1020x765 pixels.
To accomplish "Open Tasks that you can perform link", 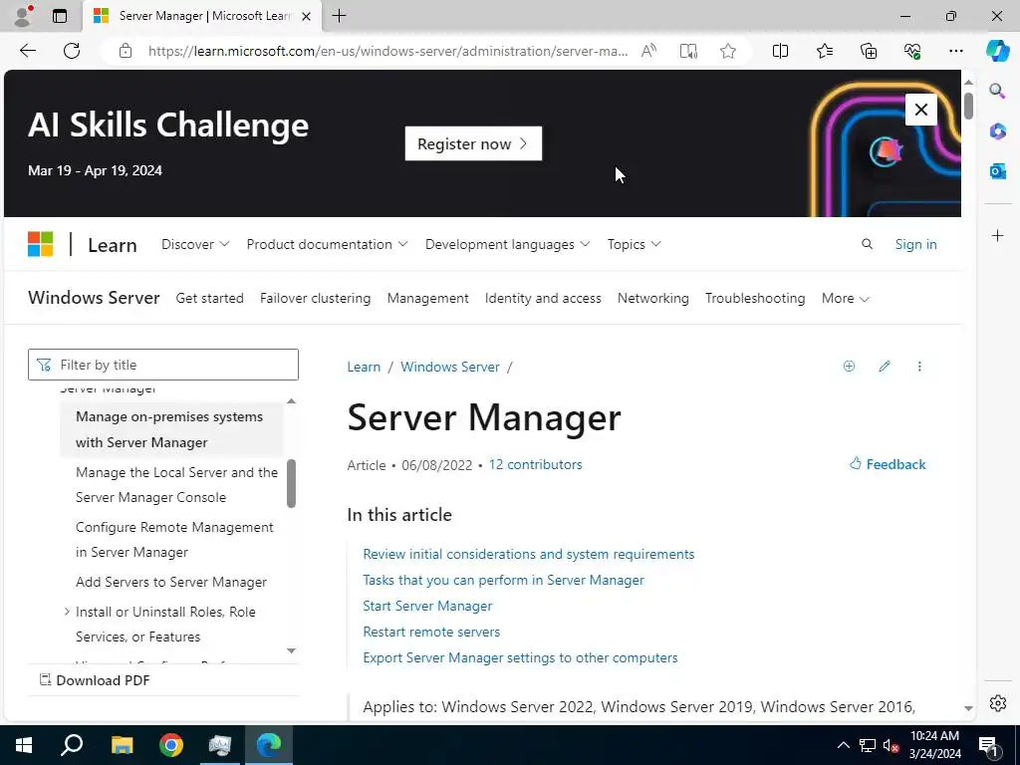I will point(503,580).
